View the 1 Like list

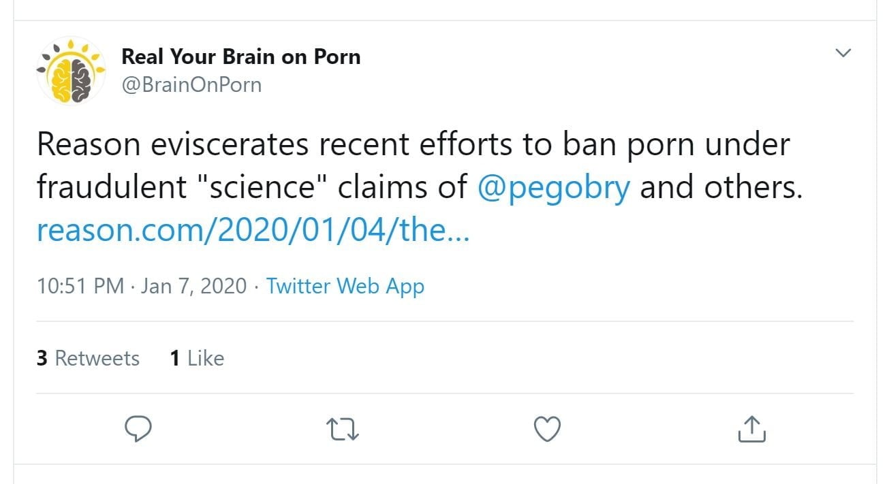(x=197, y=358)
